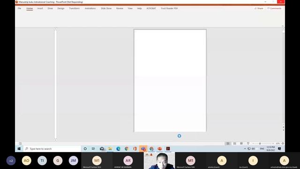Open the Transitions ribbon tab
The height and width of the screenshot is (169, 300).
74,8
